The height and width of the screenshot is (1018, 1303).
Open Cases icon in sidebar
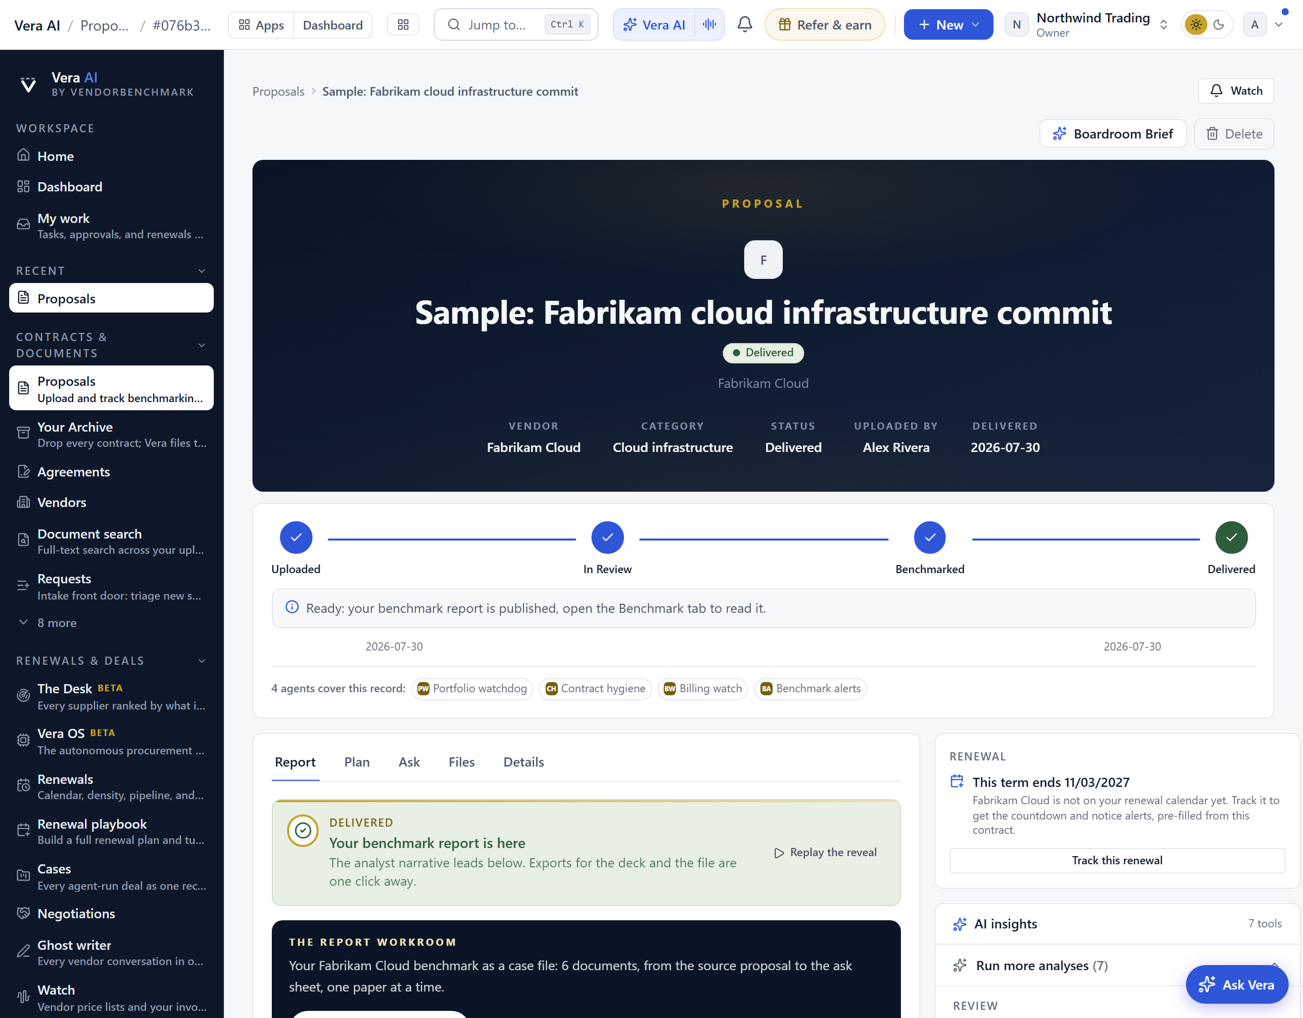pyautogui.click(x=23, y=875)
